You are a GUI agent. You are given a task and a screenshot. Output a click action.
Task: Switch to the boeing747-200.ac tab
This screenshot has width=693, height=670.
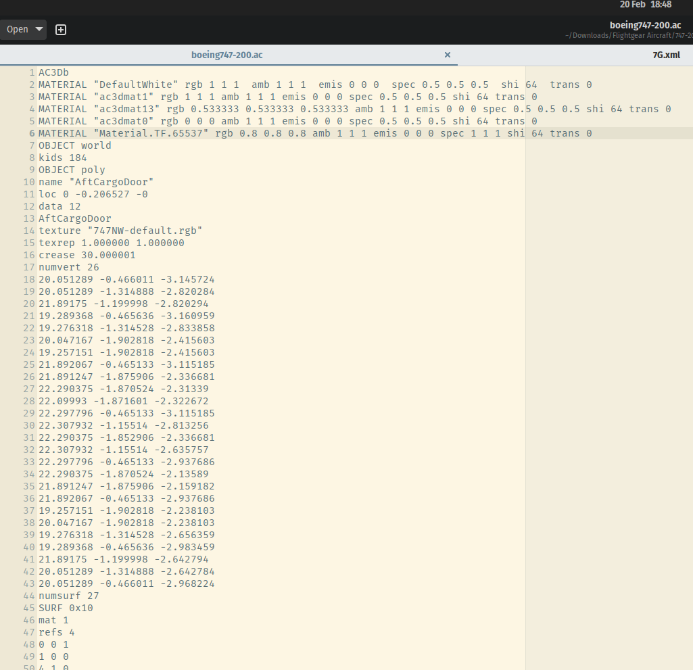[226, 55]
